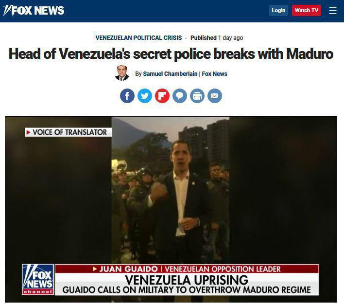Click the Login button
The height and width of the screenshot is (305, 344).
click(x=278, y=10)
